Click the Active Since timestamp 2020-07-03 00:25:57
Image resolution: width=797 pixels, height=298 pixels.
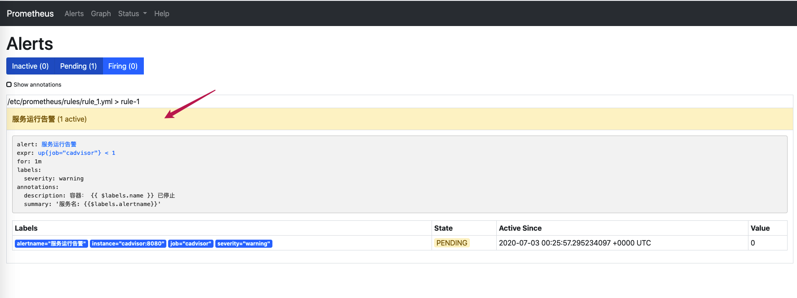tap(575, 243)
